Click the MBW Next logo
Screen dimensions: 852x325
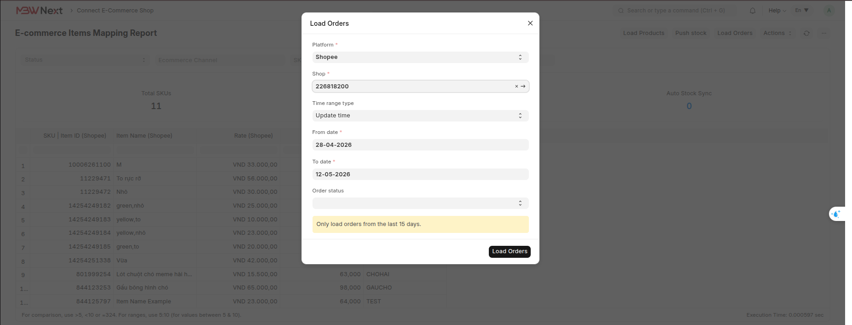click(x=39, y=11)
